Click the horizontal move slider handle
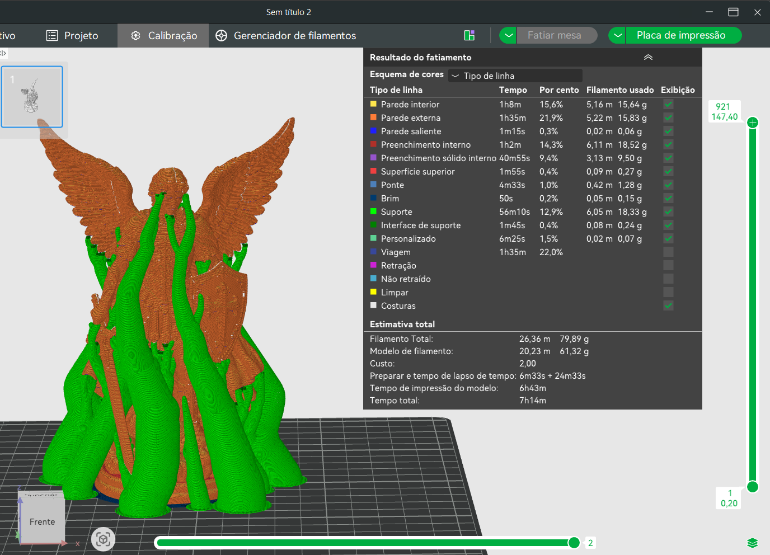Image resolution: width=770 pixels, height=555 pixels. 574,542
